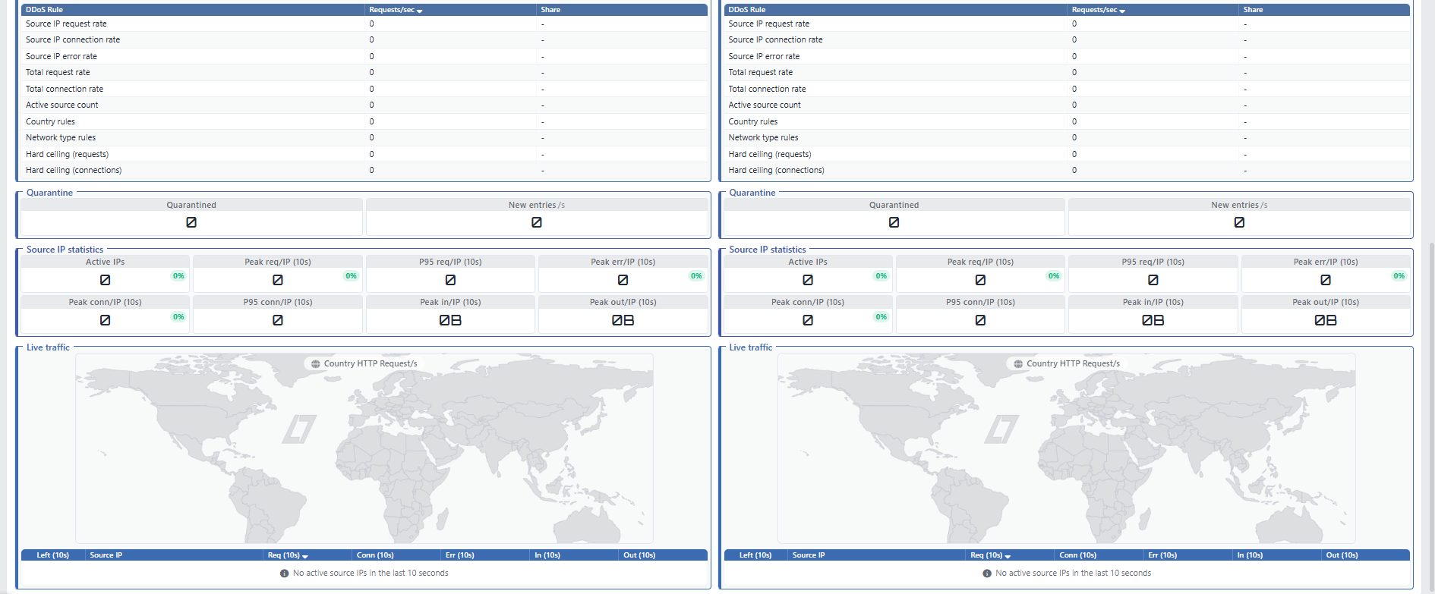Click the empty-value icon under Quarantined in left panel
Screen dimensions: 1435x594
tap(191, 222)
